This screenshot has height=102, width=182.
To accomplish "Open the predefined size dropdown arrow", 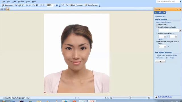I will (180, 31).
